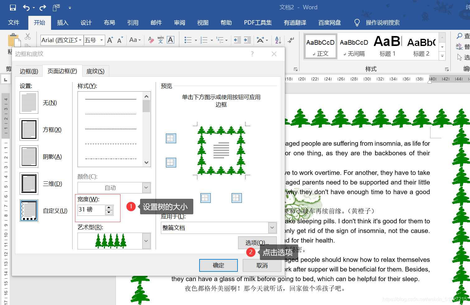Click the Replace icon in ribbon
This screenshot has width=470, height=305.
459,47
